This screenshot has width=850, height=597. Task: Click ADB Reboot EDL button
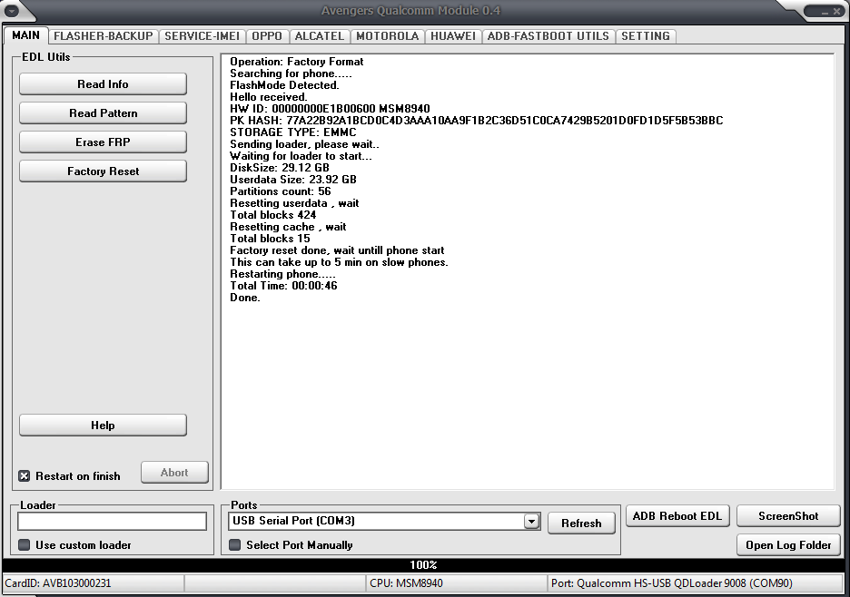[677, 516]
